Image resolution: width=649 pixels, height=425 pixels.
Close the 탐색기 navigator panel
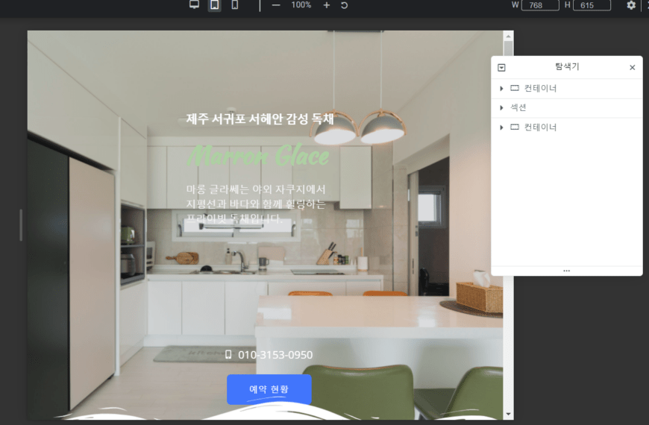632,67
